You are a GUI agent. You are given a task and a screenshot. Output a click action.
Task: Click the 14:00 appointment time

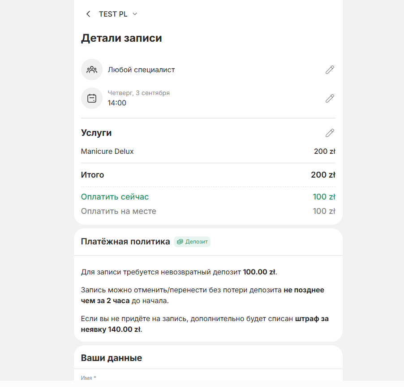click(x=117, y=103)
